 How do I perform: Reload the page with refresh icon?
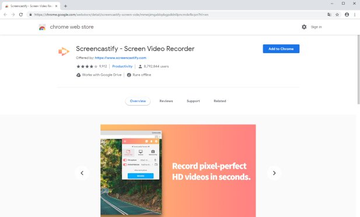point(21,15)
